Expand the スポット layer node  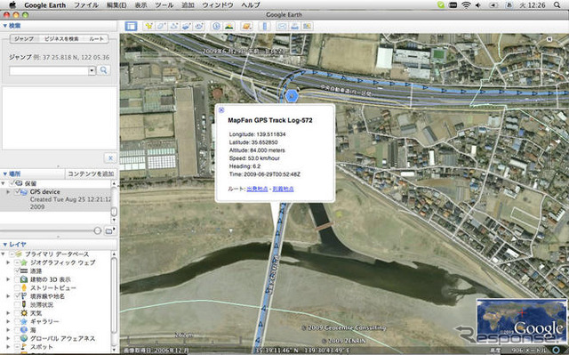8,347
